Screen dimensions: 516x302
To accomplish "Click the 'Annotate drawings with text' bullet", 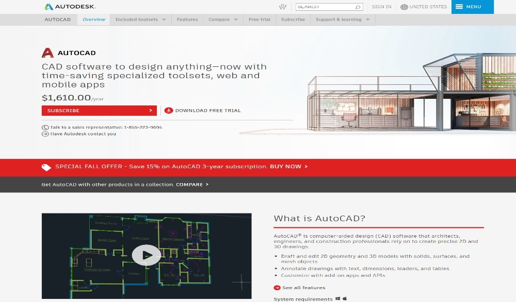I will (x=365, y=269).
